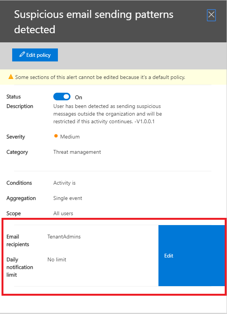Image resolution: width=227 pixels, height=314 pixels.
Task: Click the default policy warning message
Action: coord(100,77)
